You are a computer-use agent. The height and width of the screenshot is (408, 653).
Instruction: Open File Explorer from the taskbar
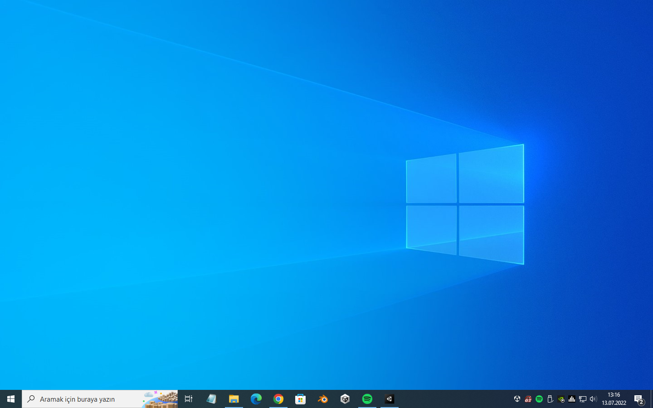[x=234, y=399]
